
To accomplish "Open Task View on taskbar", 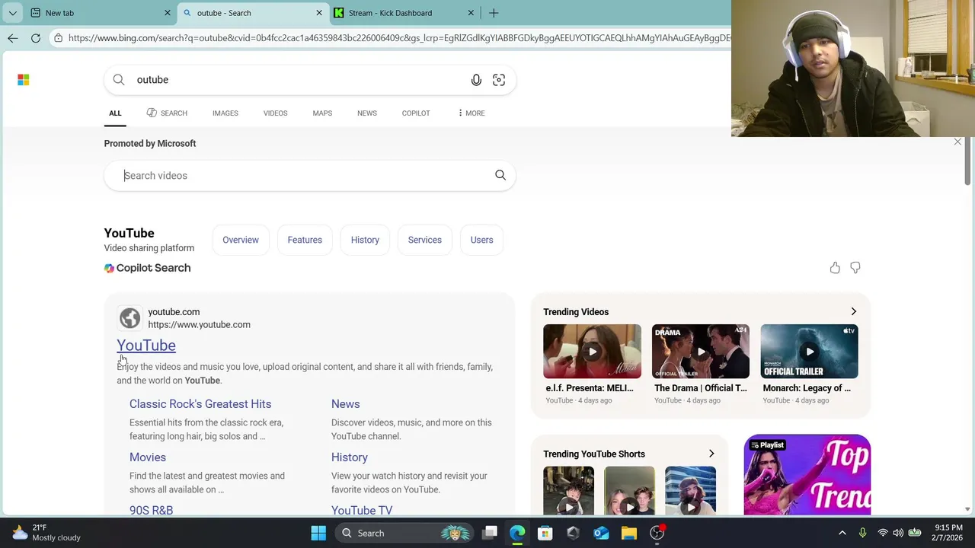I will click(x=490, y=534).
